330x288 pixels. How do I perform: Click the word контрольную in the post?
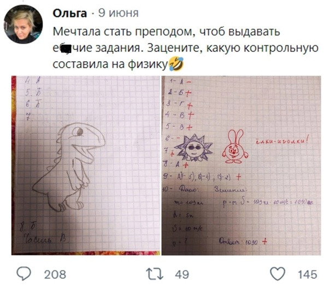pyautogui.click(x=281, y=48)
